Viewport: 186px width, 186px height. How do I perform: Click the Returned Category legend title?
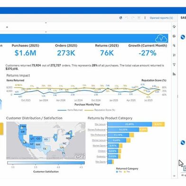point(127,168)
